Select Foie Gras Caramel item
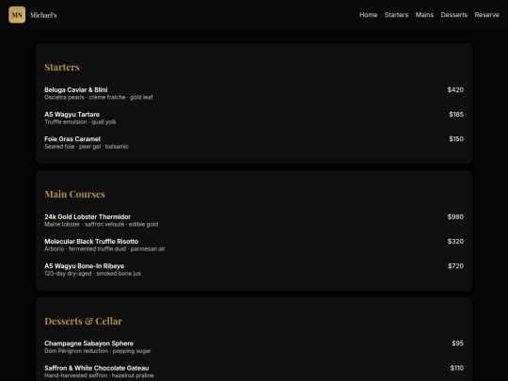Viewport: 508px width, 381px height. coord(72,139)
